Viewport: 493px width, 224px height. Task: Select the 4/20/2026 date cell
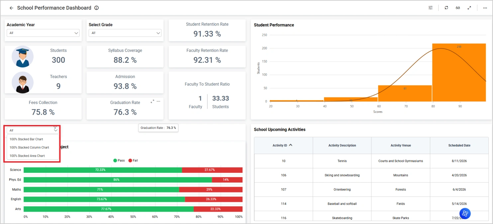[459, 175]
